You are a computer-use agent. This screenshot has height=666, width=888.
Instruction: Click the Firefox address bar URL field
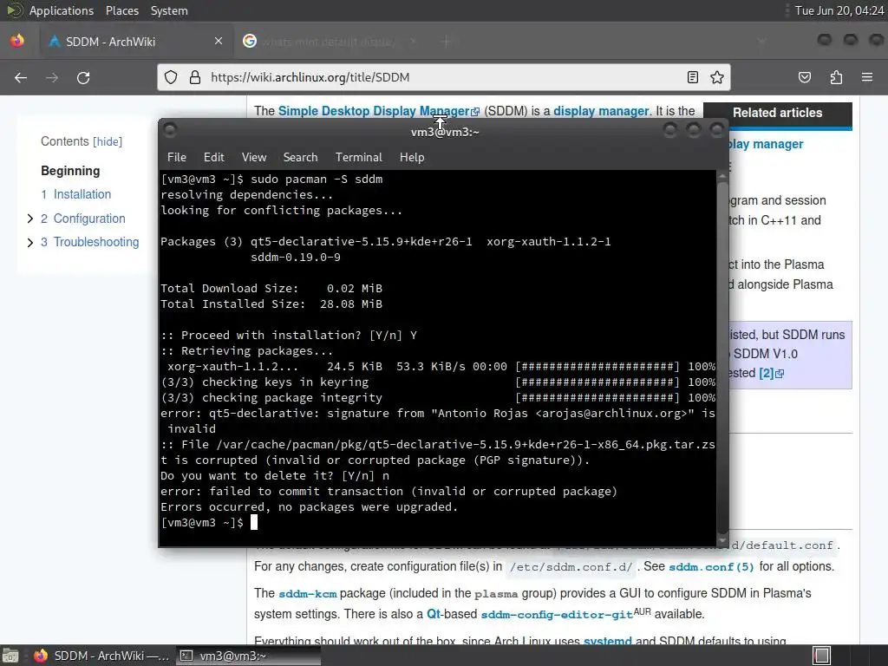[445, 77]
